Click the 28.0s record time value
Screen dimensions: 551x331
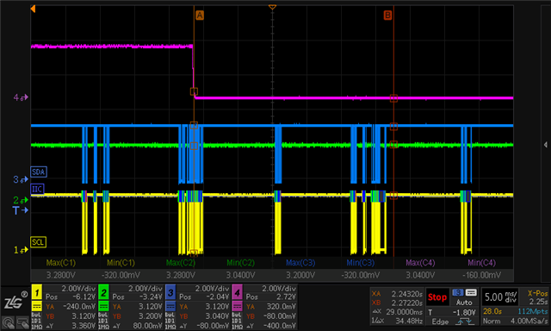click(x=492, y=311)
